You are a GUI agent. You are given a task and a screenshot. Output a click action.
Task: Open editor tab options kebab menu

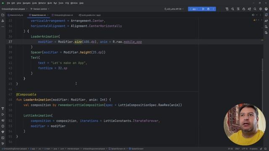tap(261, 15)
